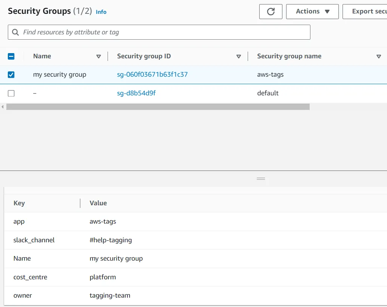387x307 pixels.
Task: Click the refresh security groups icon
Action: [x=270, y=12]
